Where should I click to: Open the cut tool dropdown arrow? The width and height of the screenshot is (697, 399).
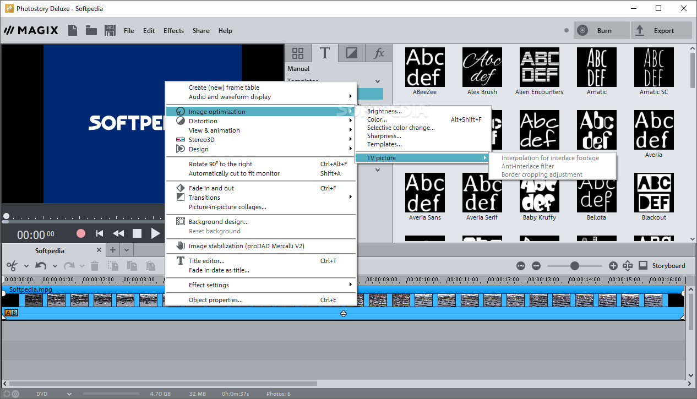26,266
